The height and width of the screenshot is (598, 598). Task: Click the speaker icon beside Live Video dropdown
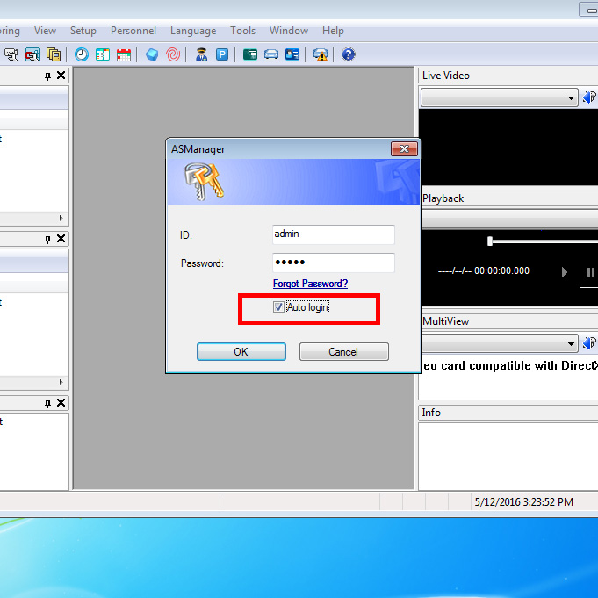coord(589,97)
